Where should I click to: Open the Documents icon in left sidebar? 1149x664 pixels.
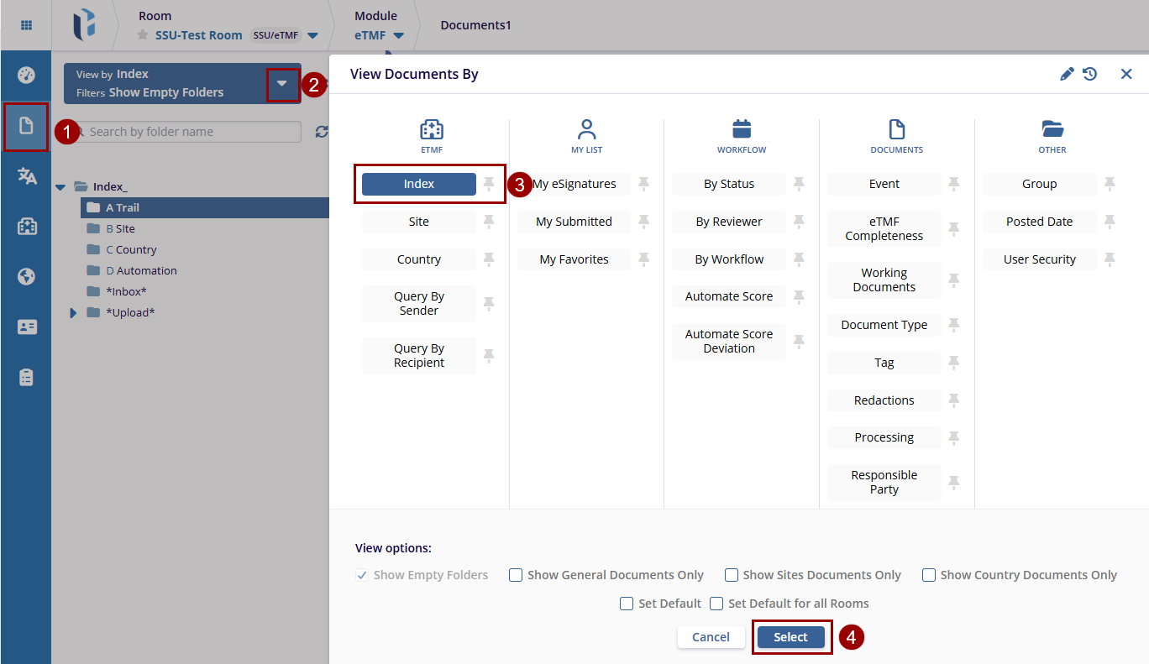tap(26, 126)
